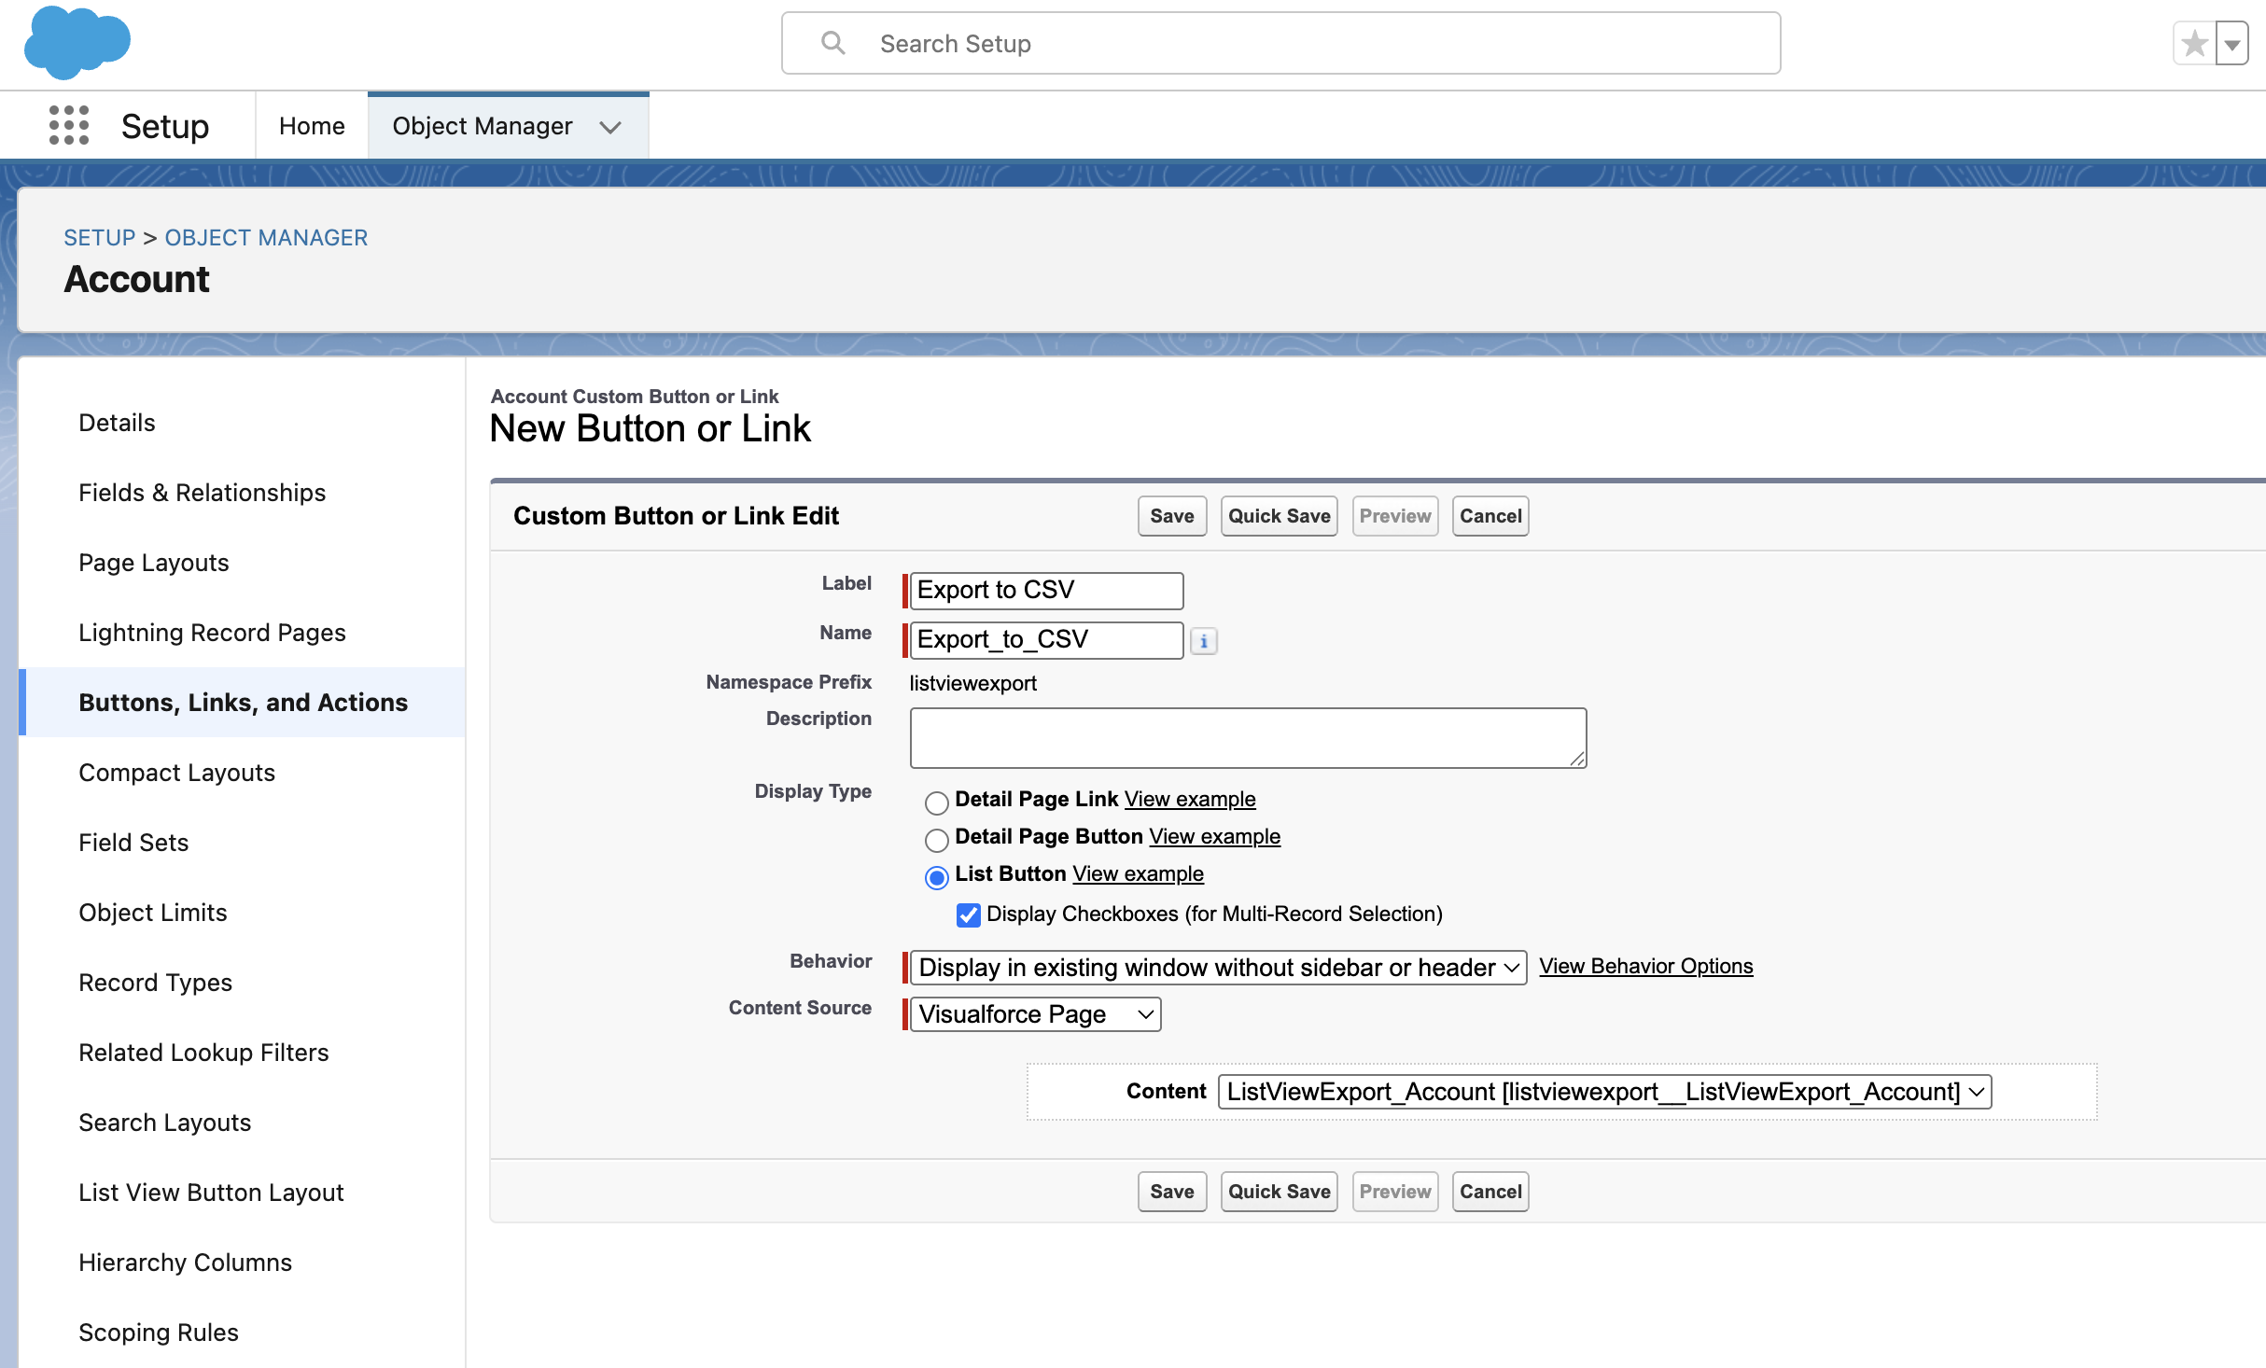Screen dimensions: 2266x1368
Task: Open Fields & Relationships section
Action: (x=203, y=493)
